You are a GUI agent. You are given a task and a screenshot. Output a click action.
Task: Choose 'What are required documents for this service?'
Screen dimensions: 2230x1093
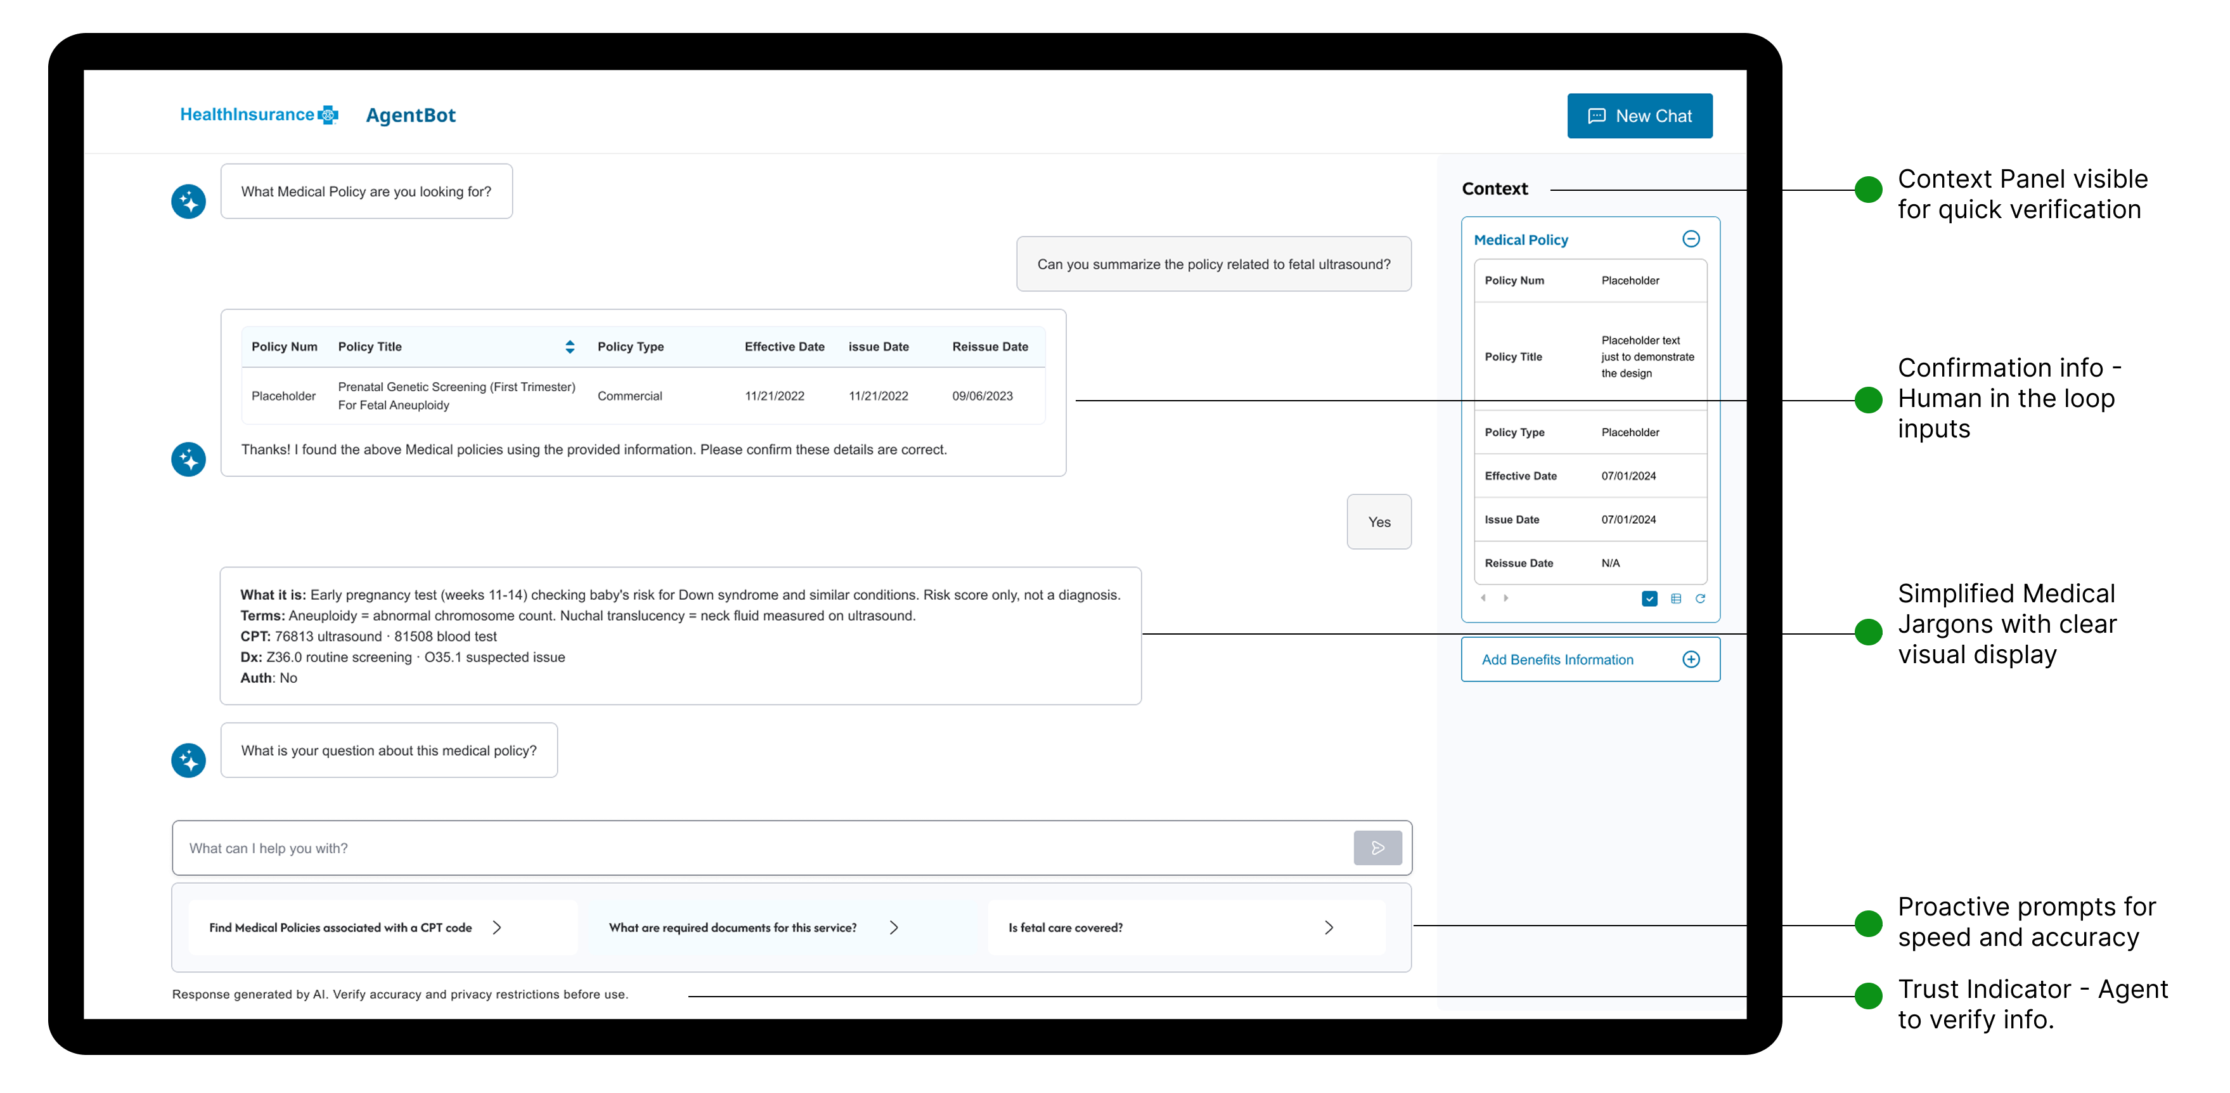(782, 928)
